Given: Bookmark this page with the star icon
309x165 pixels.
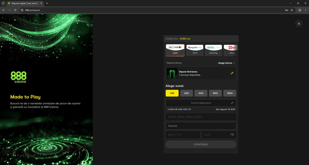Looking at the screenshot, I should pyautogui.click(x=292, y=10).
